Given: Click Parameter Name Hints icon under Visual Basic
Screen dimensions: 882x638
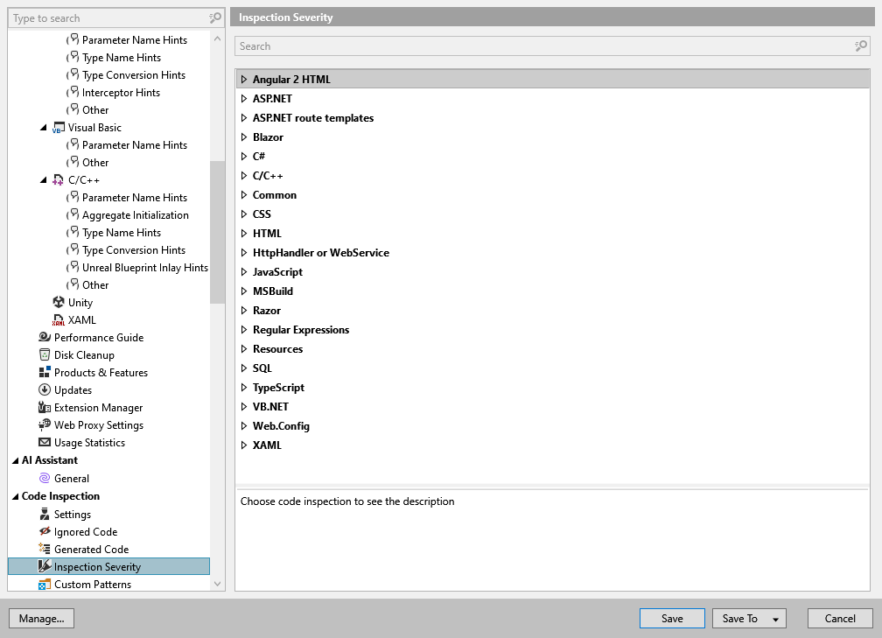Looking at the screenshot, I should click(73, 144).
